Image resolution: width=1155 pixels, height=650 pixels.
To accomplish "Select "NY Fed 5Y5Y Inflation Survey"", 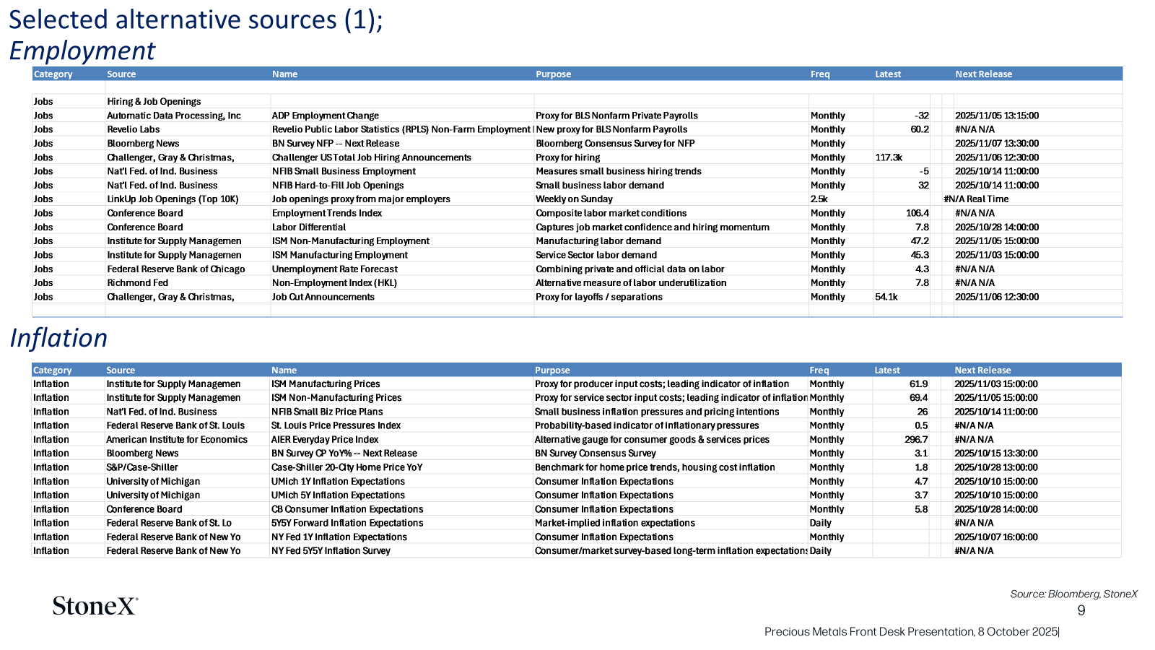I will (x=331, y=551).
